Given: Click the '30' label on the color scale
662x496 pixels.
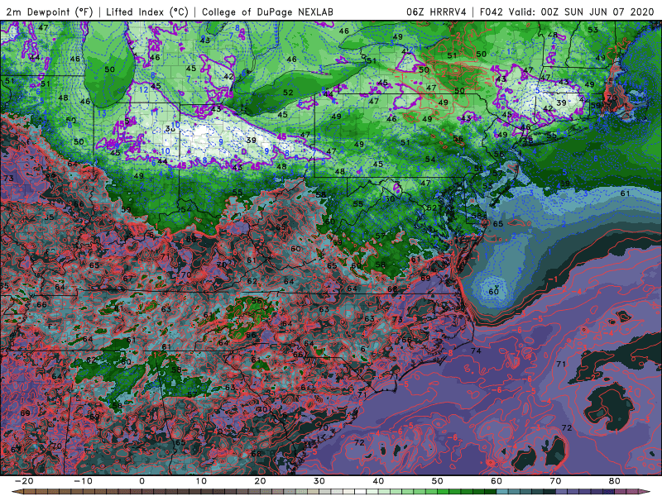Looking at the screenshot, I should click(x=319, y=481).
